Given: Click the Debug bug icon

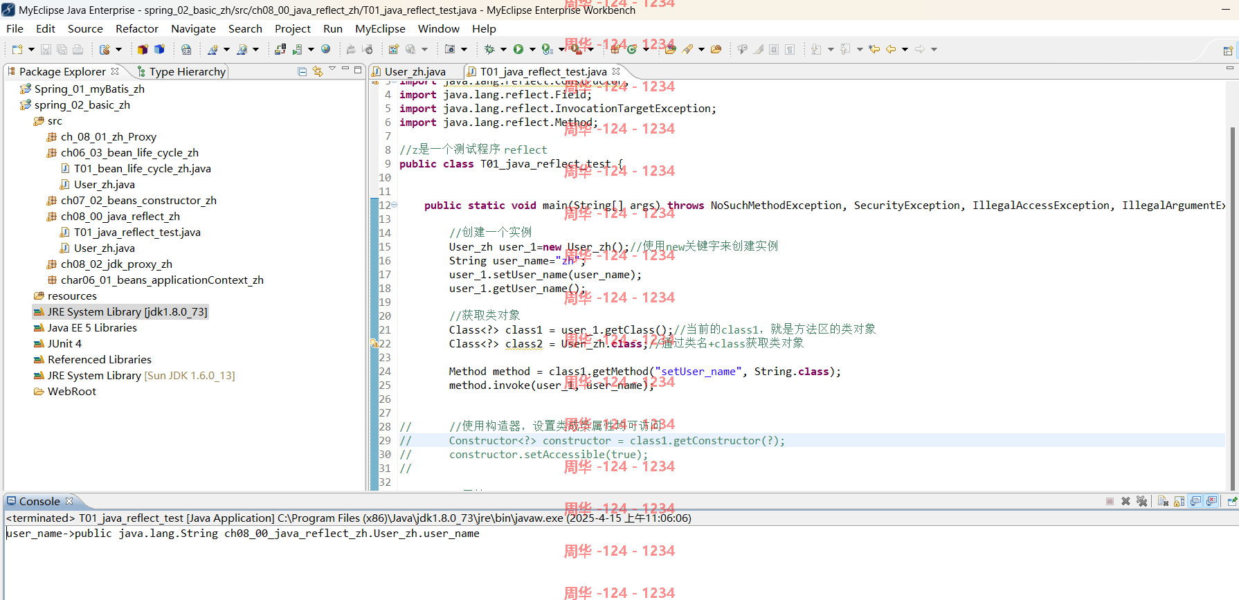Looking at the screenshot, I should (x=489, y=49).
